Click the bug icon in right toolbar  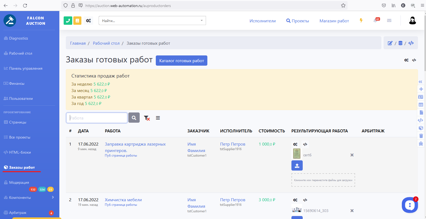point(421,144)
